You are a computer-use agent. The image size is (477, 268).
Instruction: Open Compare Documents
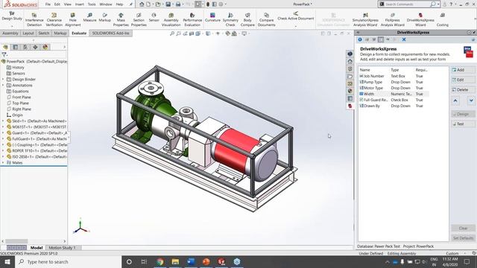point(267,19)
